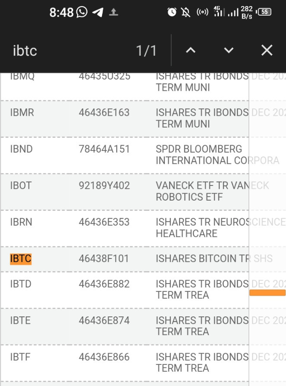This screenshot has width=286, height=386.
Task: Click CUSIP 92189Y402
Action: pyautogui.click(x=104, y=185)
